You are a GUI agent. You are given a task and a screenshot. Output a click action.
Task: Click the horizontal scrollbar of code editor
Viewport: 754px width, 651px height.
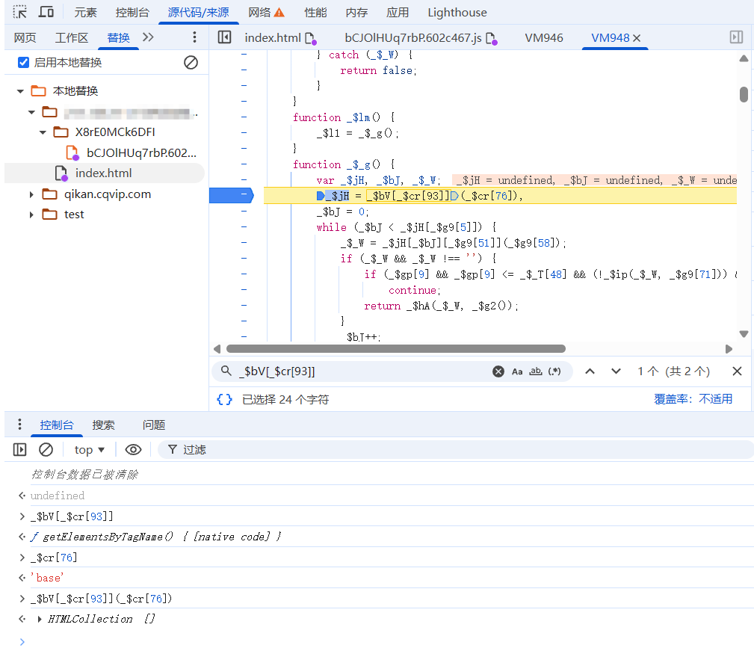tap(395, 348)
